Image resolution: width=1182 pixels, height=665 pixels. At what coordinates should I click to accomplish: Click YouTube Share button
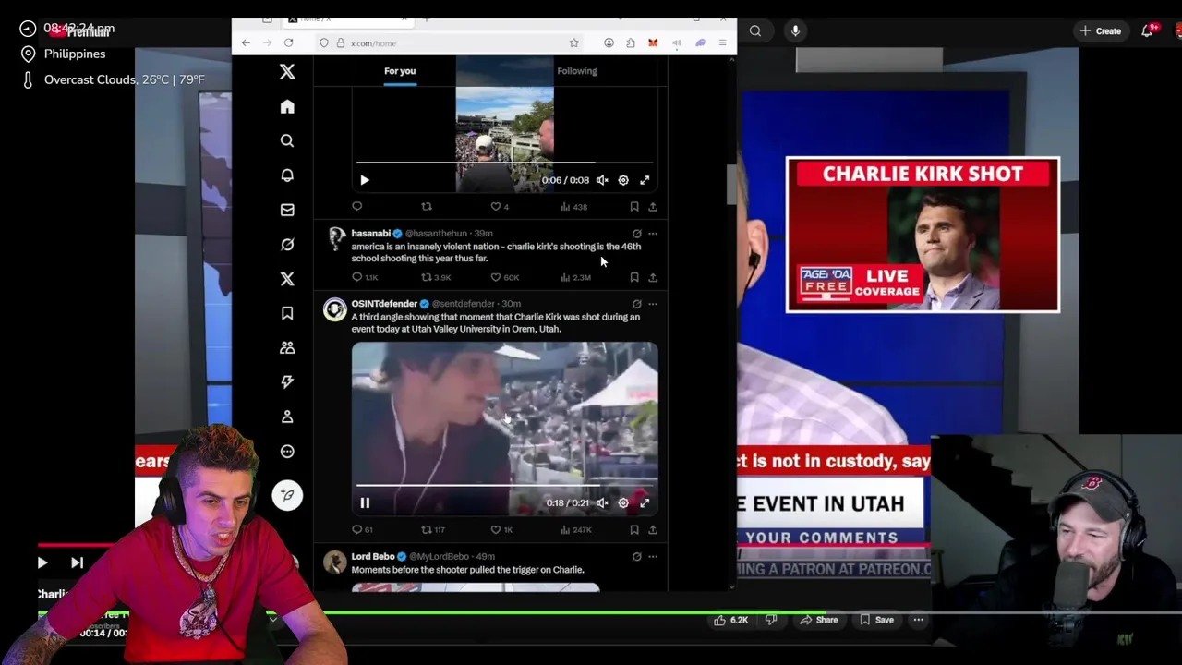(818, 620)
